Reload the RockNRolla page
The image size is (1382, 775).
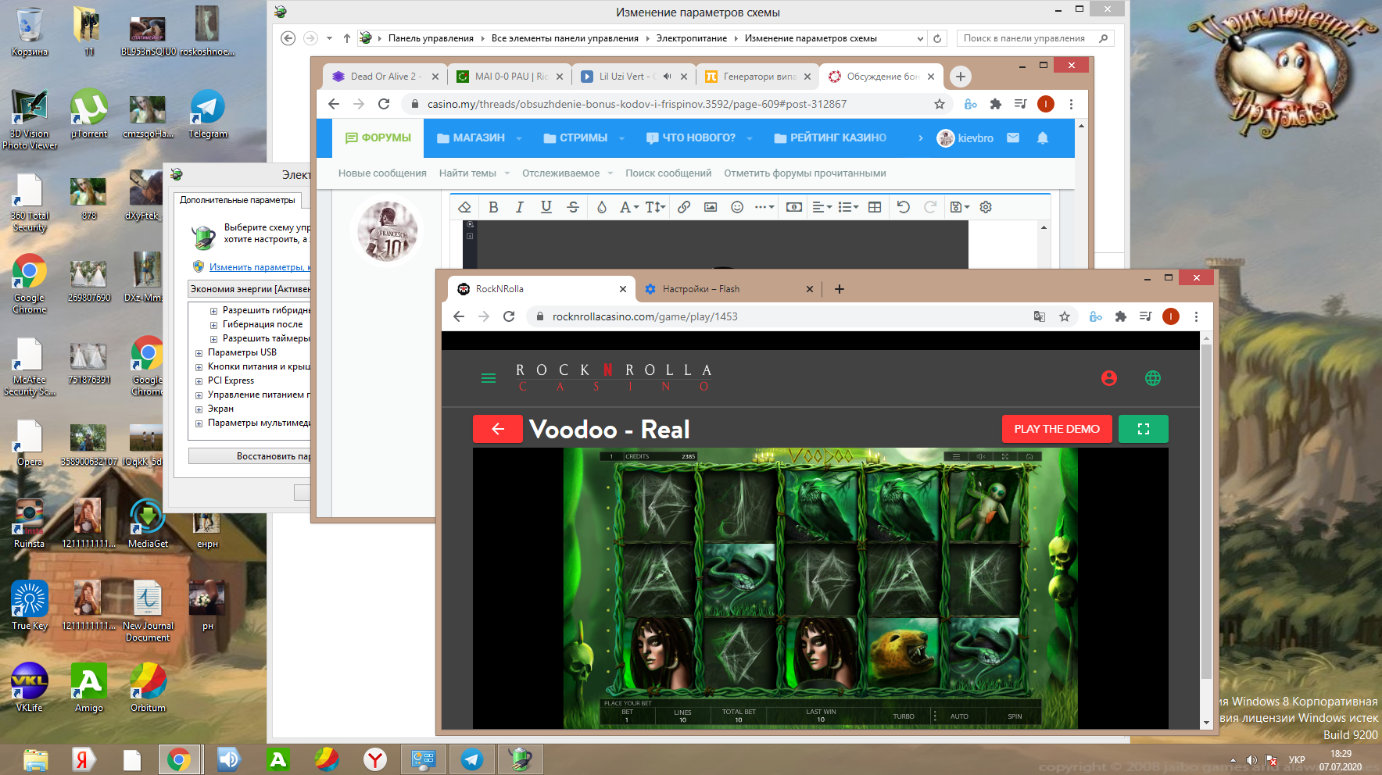point(509,316)
